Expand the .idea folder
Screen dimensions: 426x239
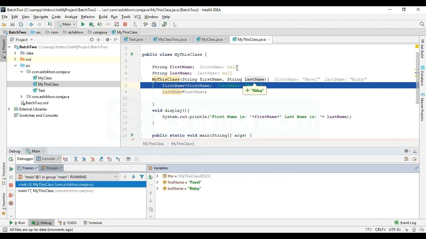(x=15, y=53)
